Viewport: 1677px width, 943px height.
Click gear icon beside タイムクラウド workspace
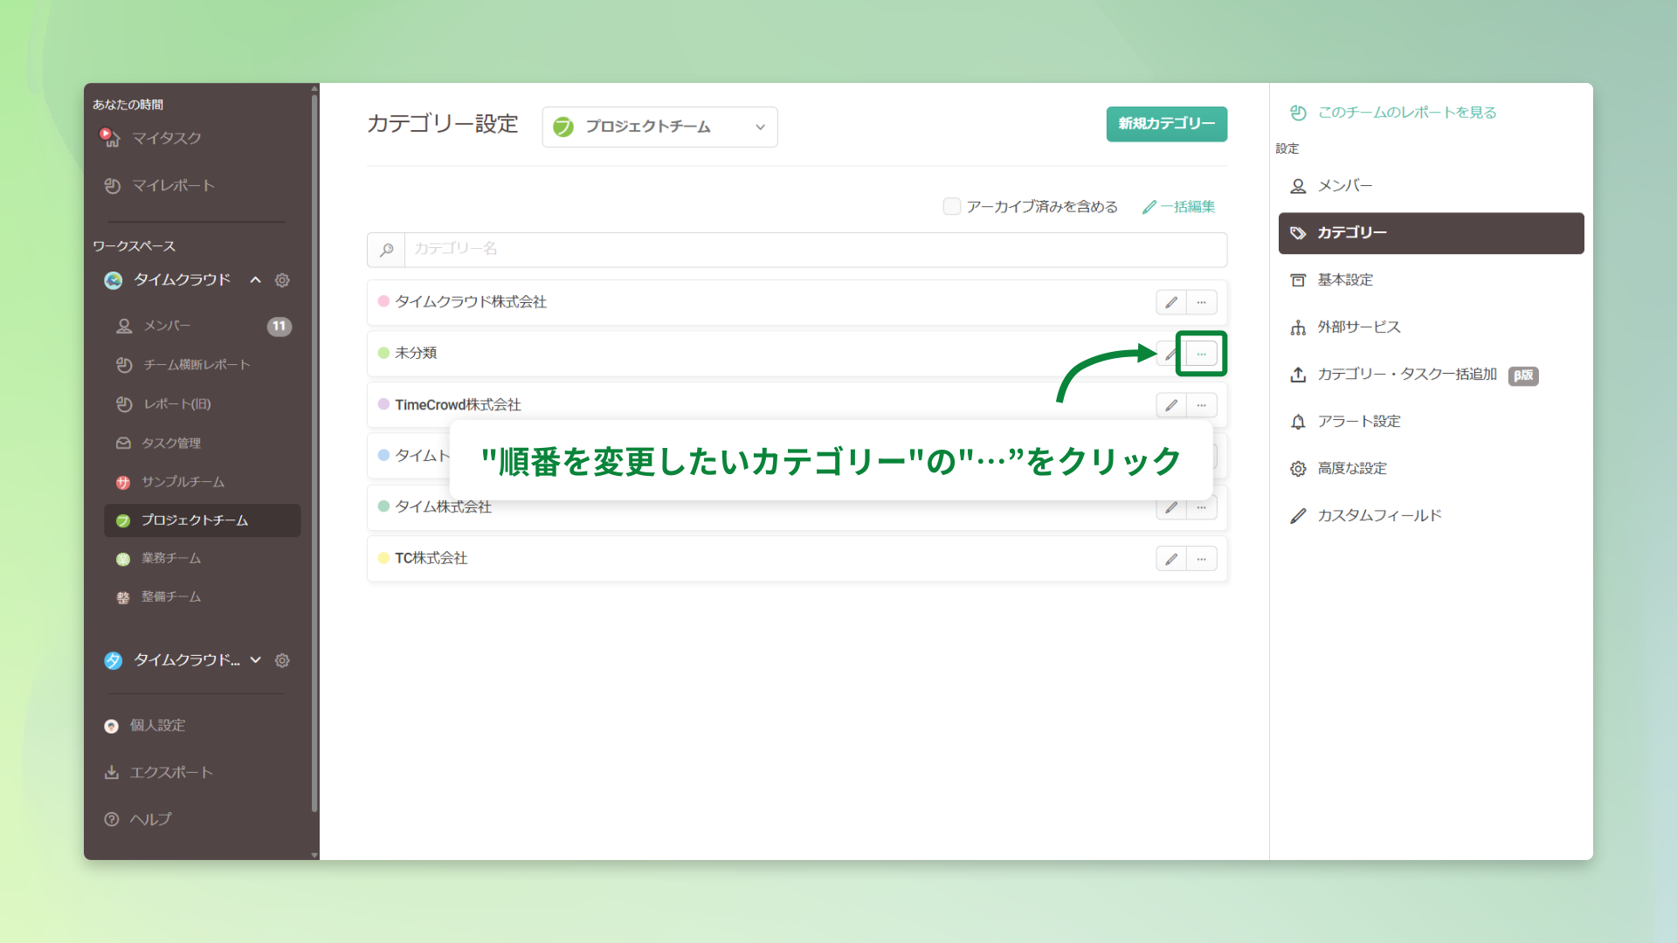point(282,280)
